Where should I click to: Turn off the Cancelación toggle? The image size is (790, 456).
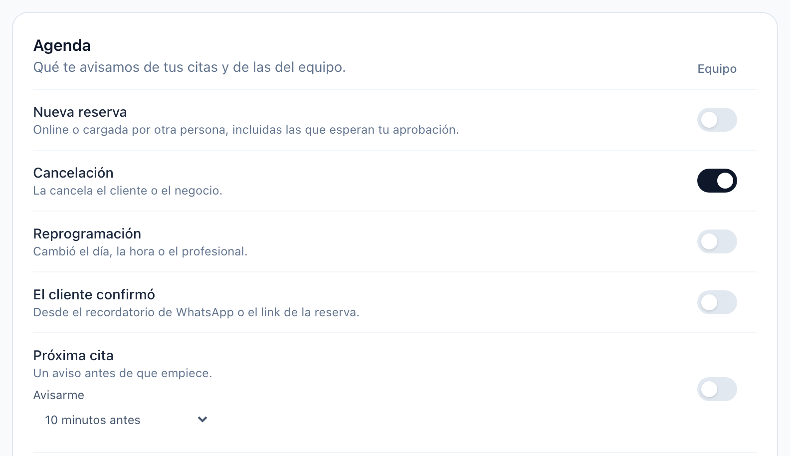[x=717, y=181]
